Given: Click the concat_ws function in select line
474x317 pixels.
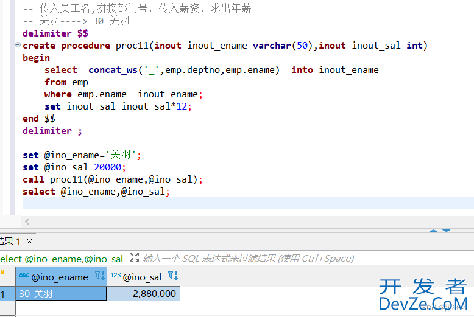Looking at the screenshot, I should [x=113, y=70].
